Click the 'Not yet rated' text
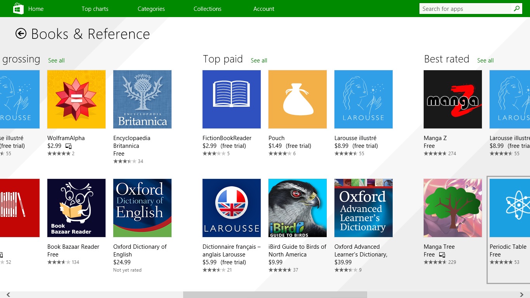 [x=127, y=270]
